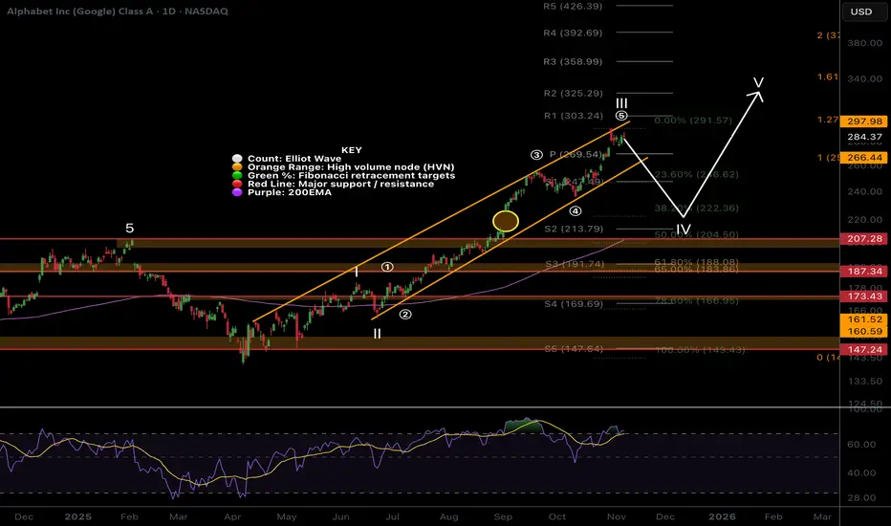Select the 'Red Line: Major support / resistance' legend text
The image size is (891, 526).
tap(340, 185)
